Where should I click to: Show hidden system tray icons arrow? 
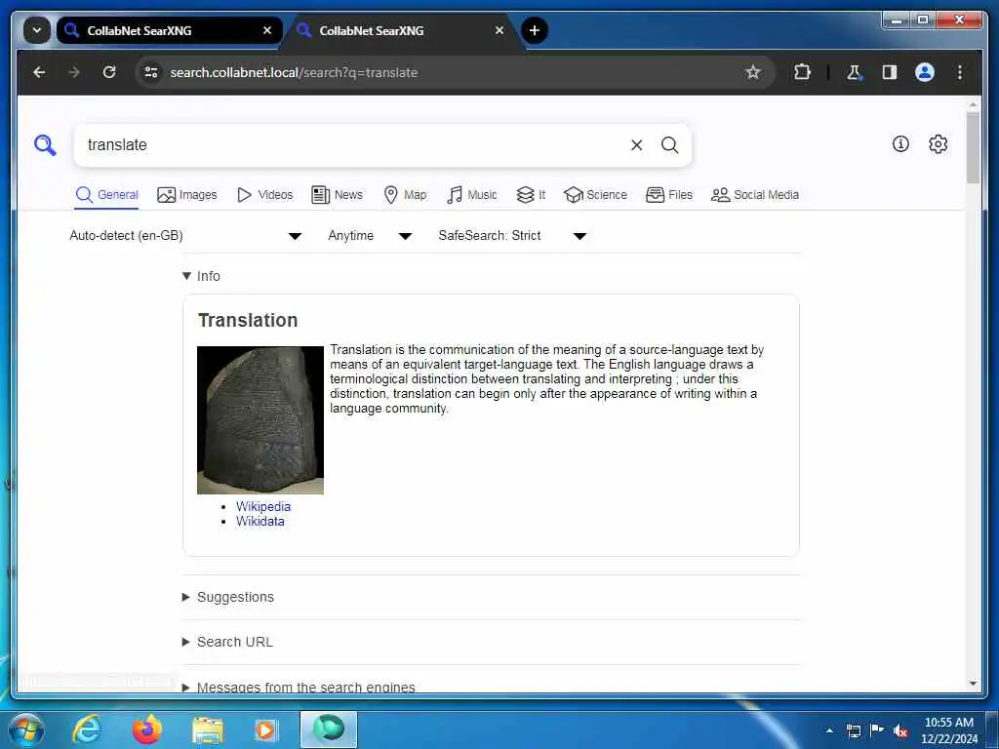(x=829, y=730)
